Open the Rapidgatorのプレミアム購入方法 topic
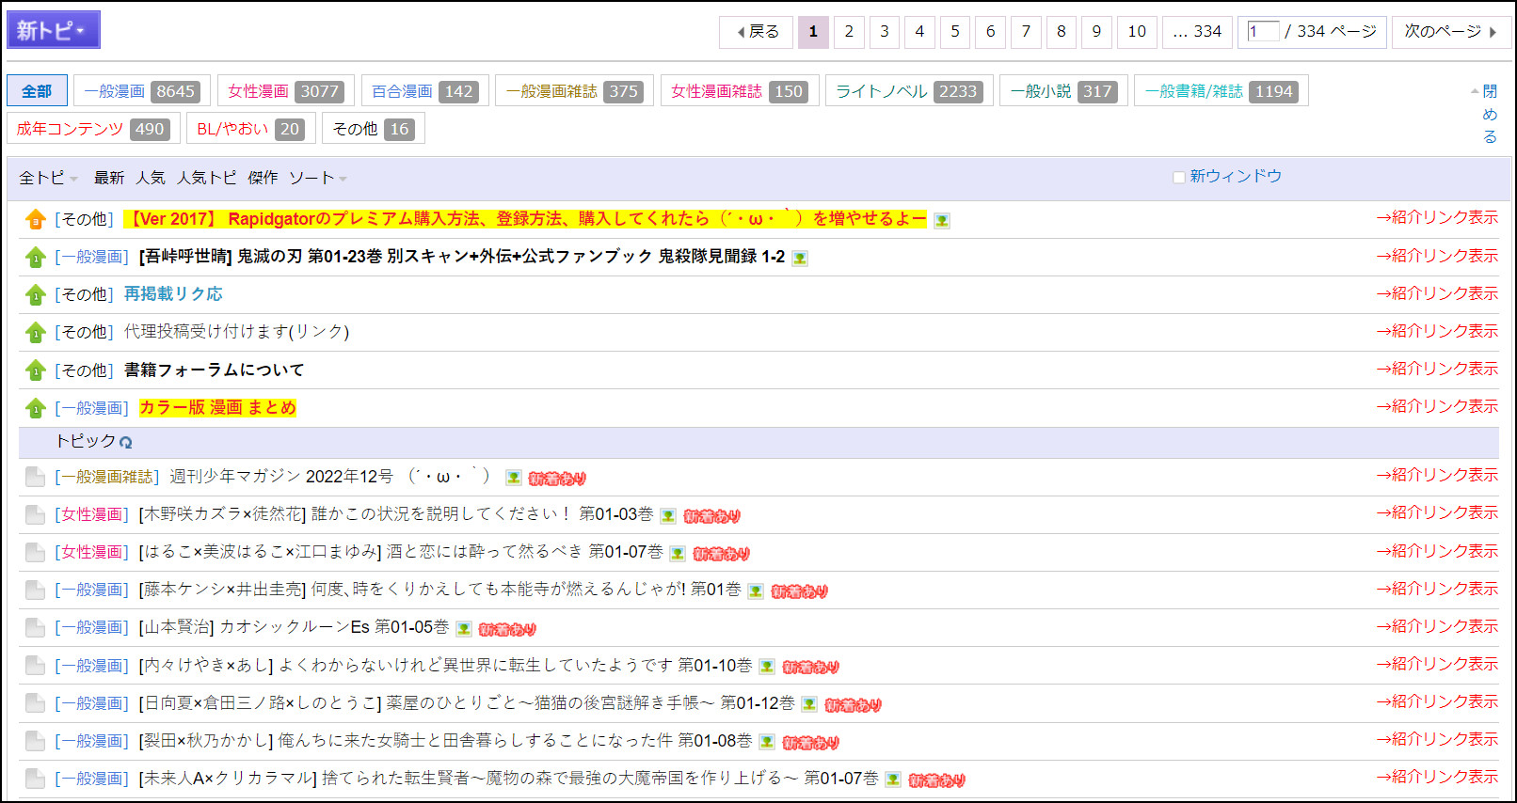This screenshot has width=1517, height=803. pos(525,219)
